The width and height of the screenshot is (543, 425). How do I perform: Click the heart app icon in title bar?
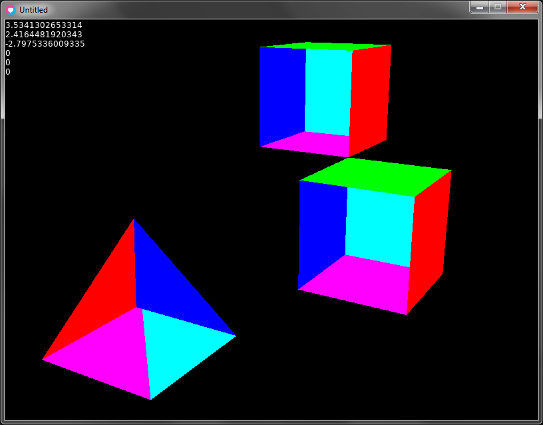click(11, 10)
